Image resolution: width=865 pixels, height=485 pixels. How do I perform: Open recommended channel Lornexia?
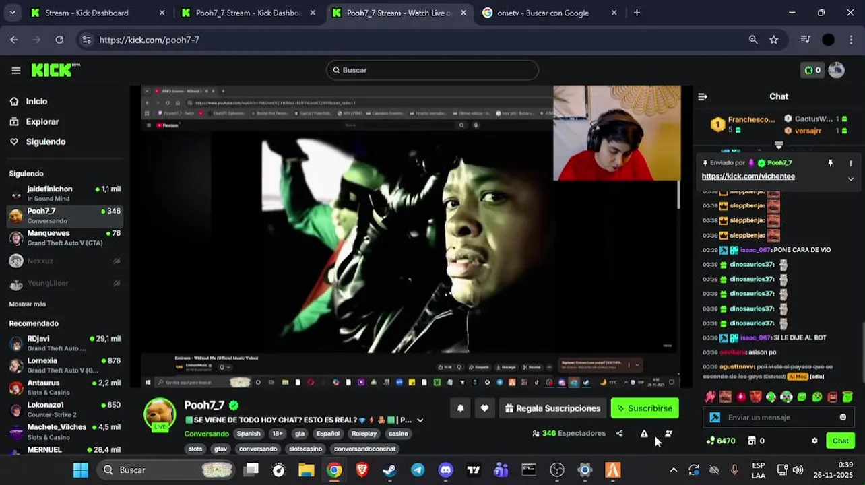click(x=65, y=365)
